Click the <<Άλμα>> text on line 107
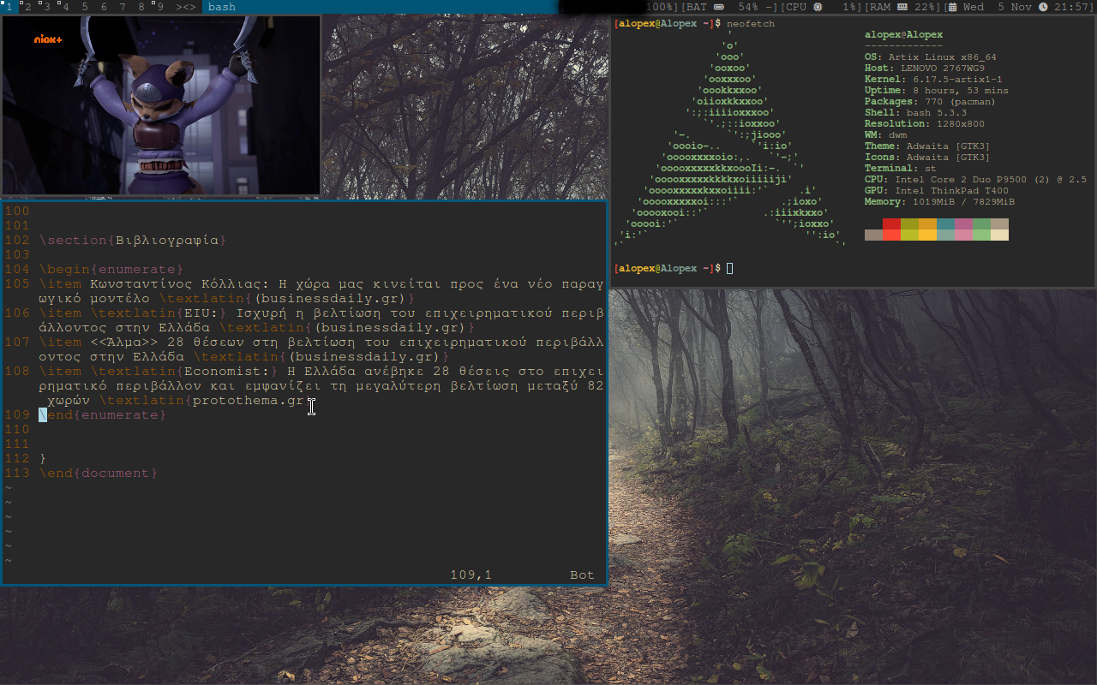The width and height of the screenshot is (1097, 685). 124,342
